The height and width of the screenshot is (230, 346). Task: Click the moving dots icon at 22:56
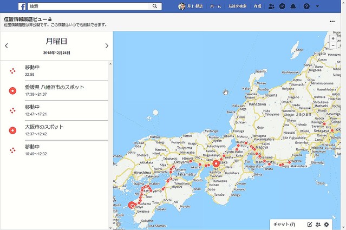coord(12,71)
